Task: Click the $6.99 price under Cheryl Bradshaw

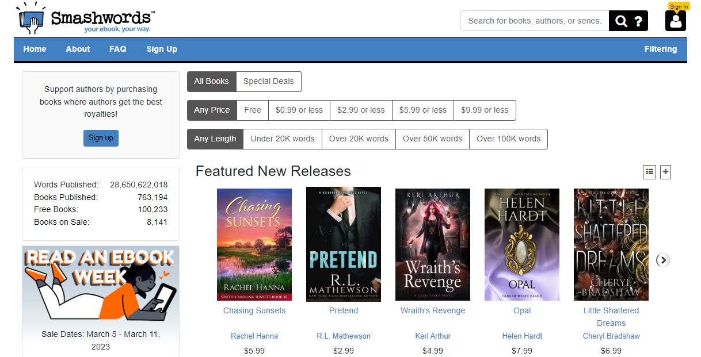Action: click(611, 351)
